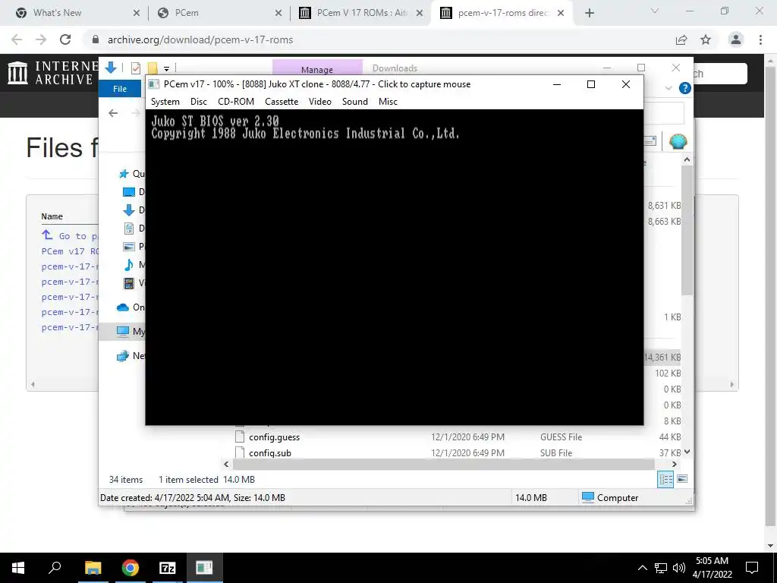Viewport: 777px width, 583px height.
Task: Select the Documents icon in Explorer sidebar
Action: [129, 228]
